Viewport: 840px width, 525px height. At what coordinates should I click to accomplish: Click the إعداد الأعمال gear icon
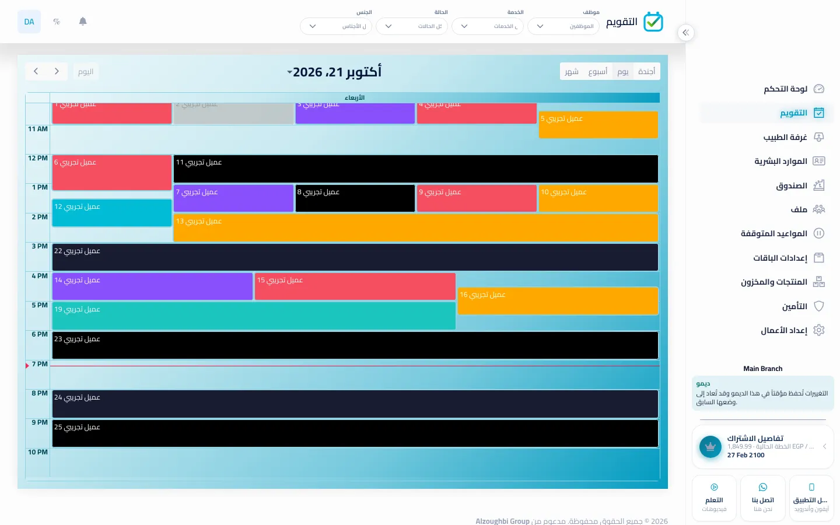(819, 330)
